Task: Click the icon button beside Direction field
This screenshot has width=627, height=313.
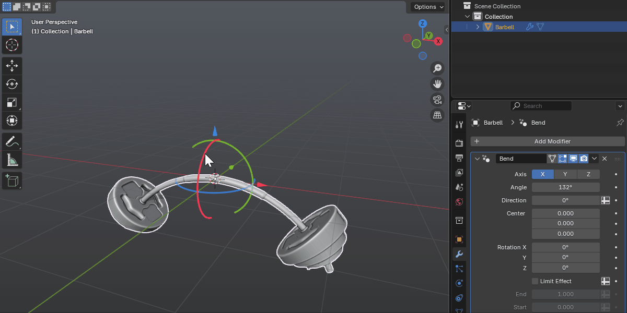Action: tap(606, 200)
